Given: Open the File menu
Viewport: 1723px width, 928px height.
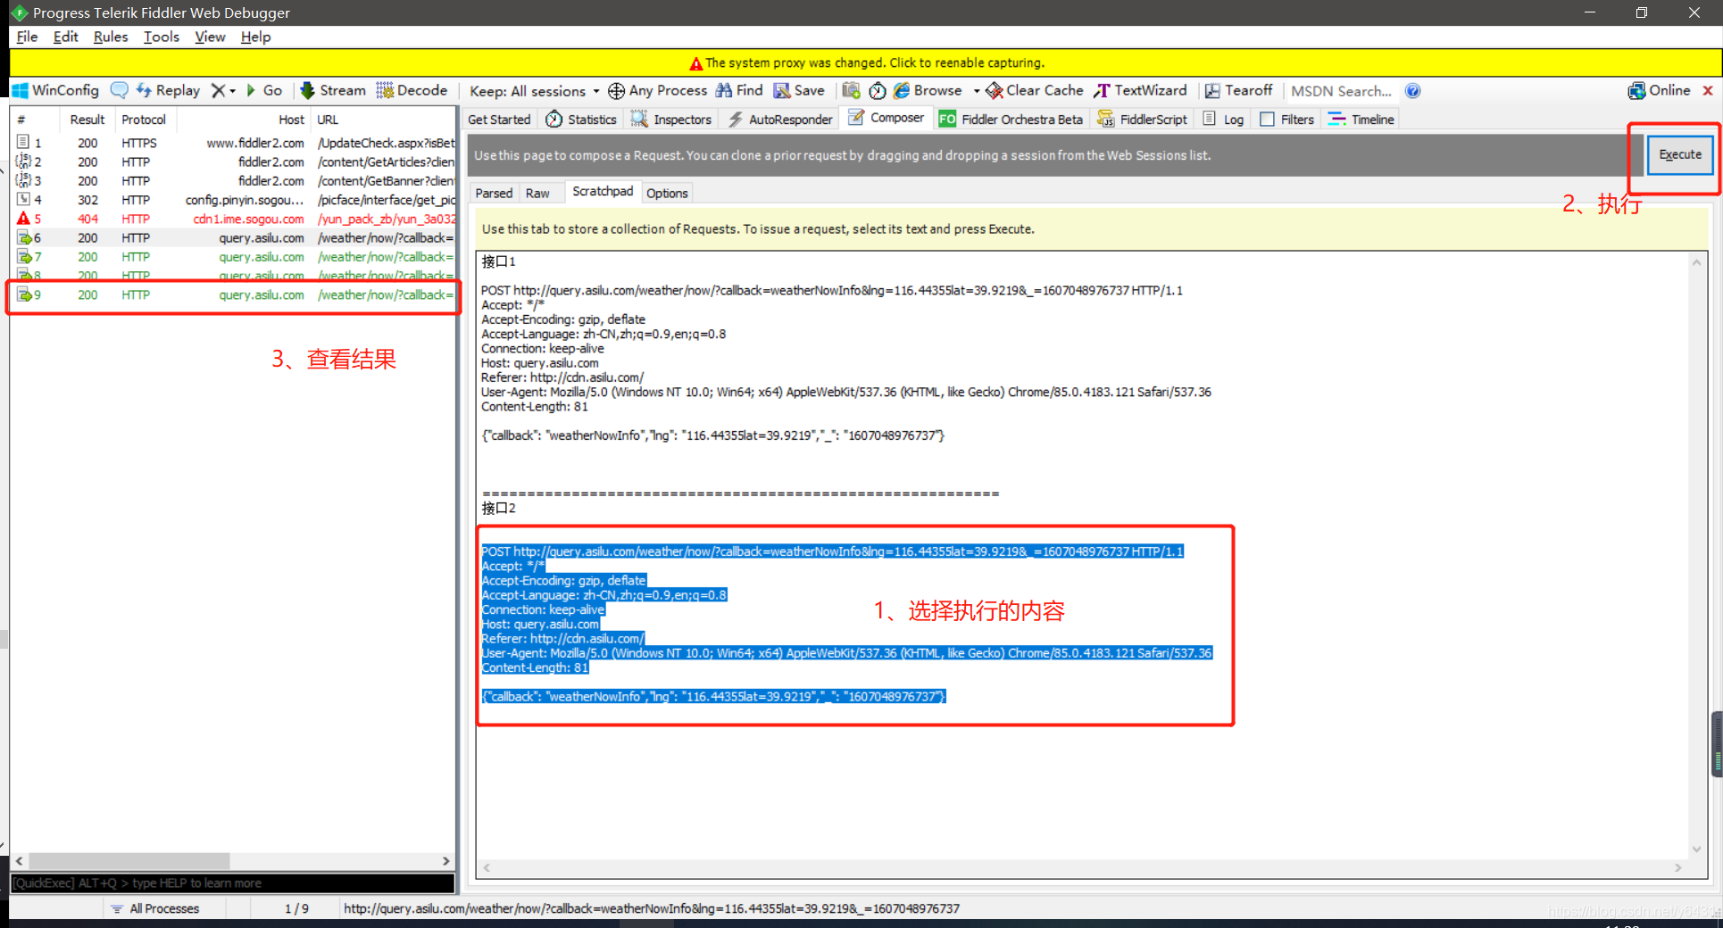Looking at the screenshot, I should click(x=28, y=37).
